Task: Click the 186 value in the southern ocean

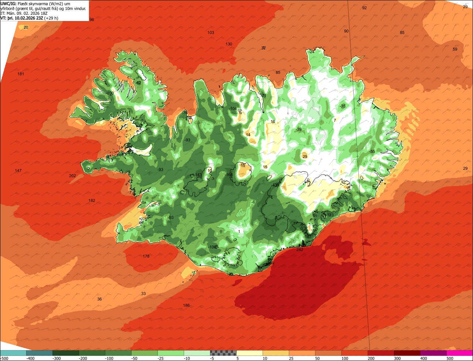Action: click(186, 305)
